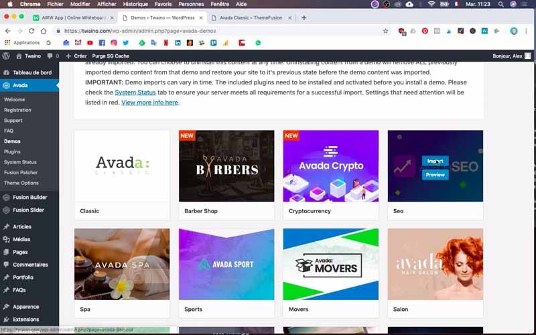The width and height of the screenshot is (536, 335).
Task: Open Avada Registration submenu item
Action: [x=17, y=110]
